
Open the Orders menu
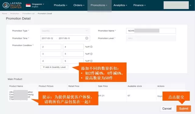tap(79, 5)
